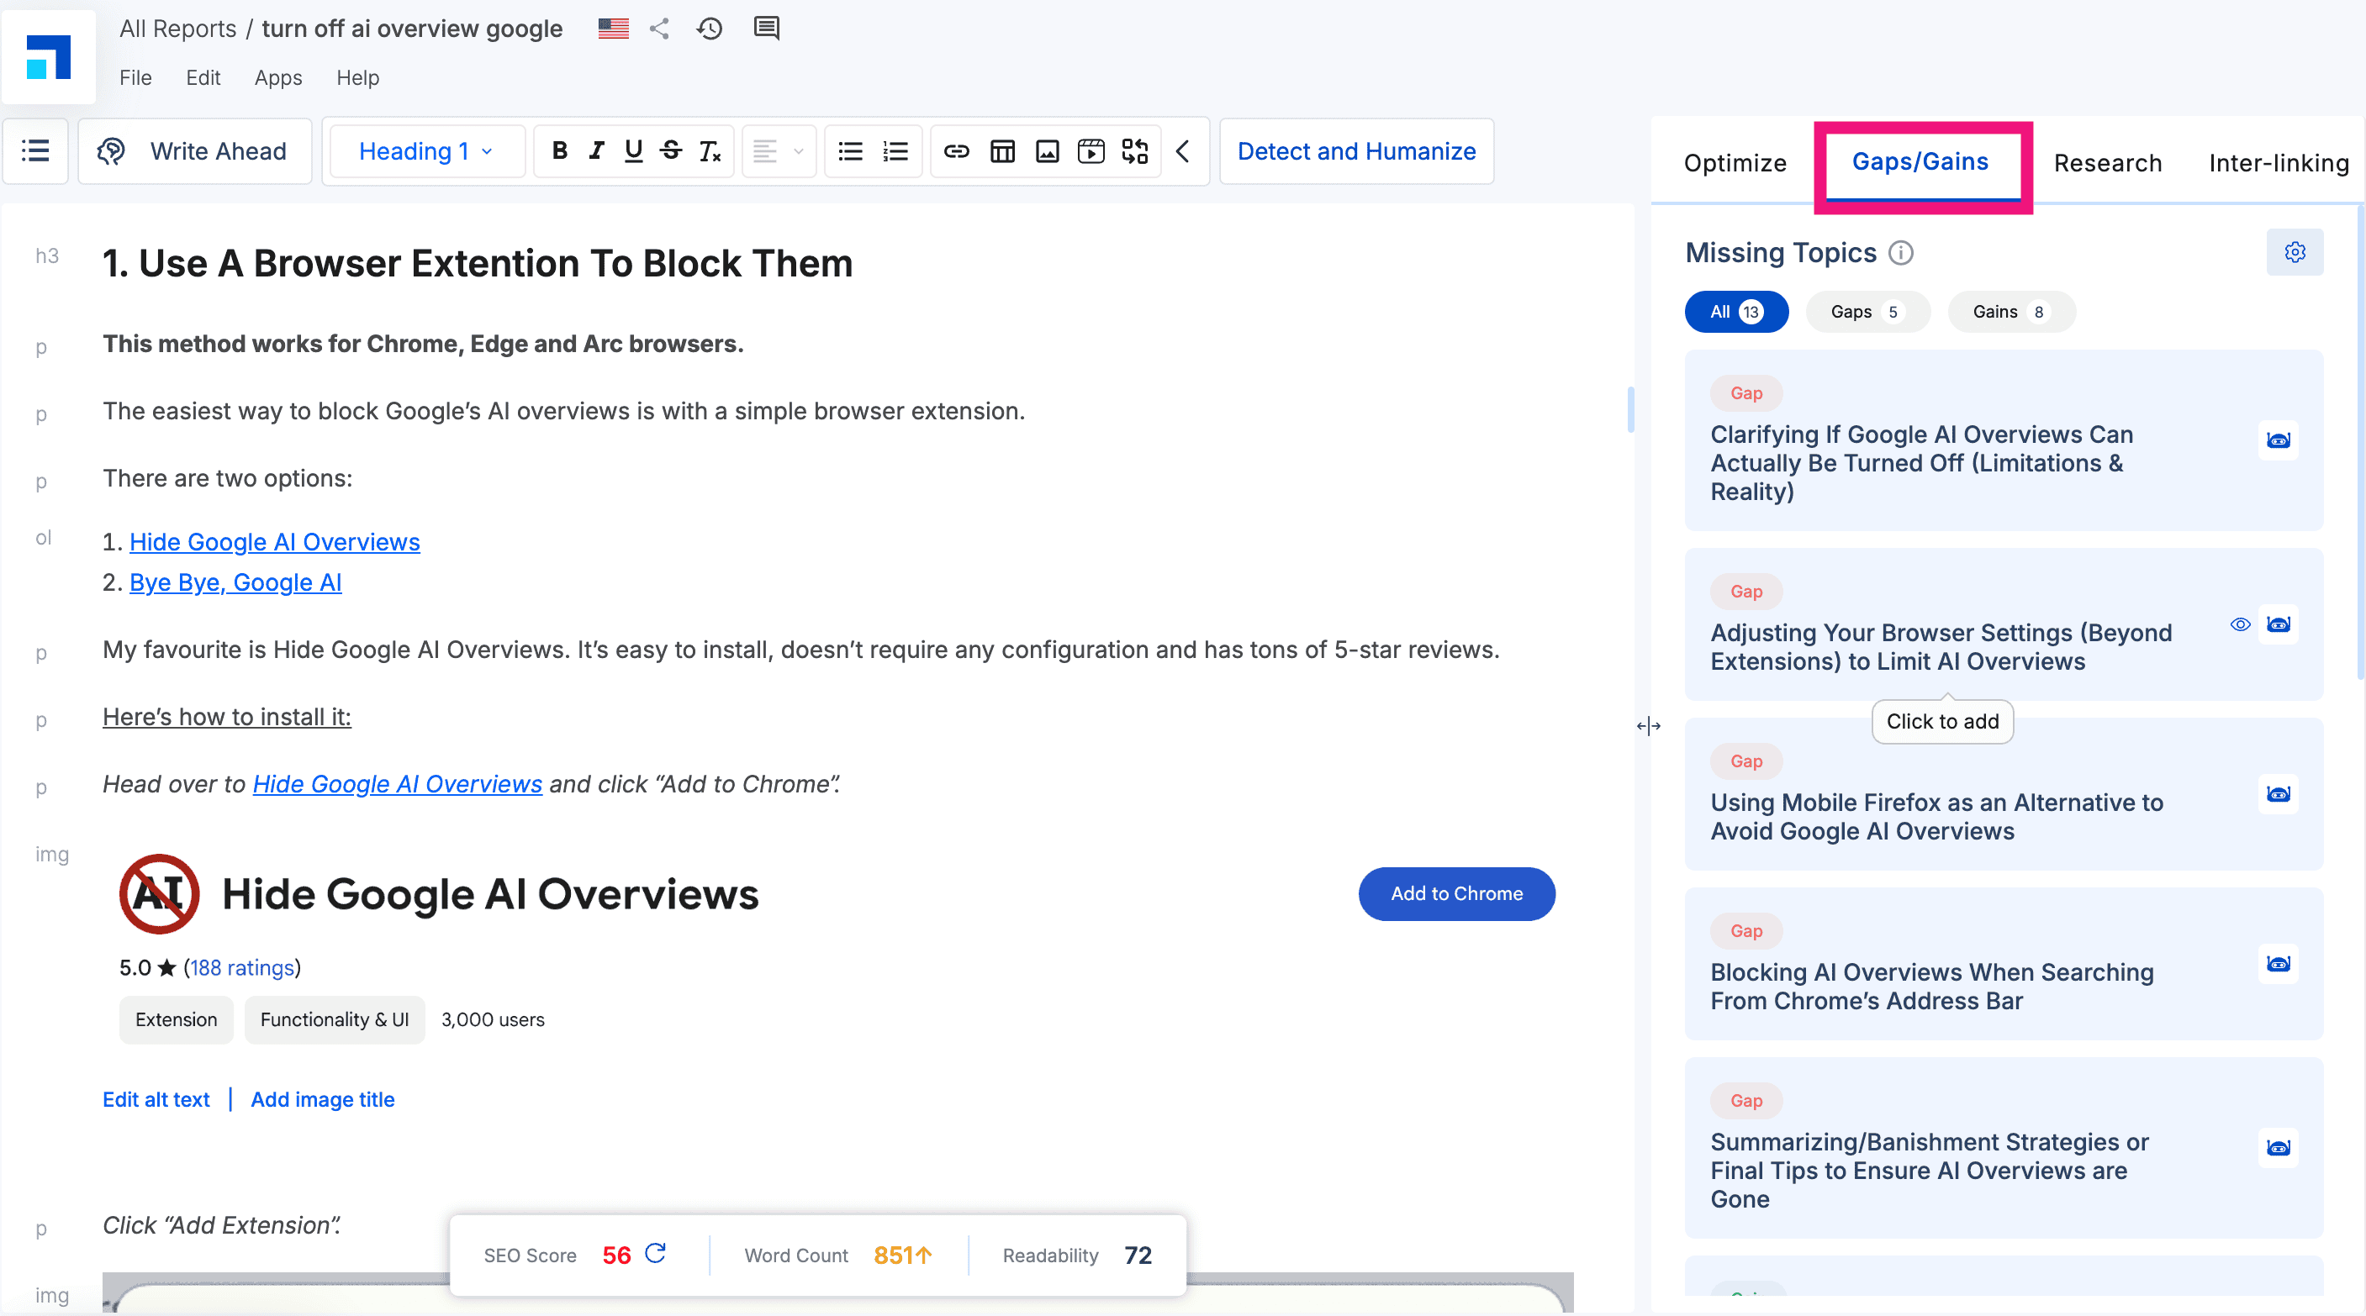Screen dimensions: 2366x1316
Task: Generate AI content for Using Mobile Firefox topic
Action: 2278,795
